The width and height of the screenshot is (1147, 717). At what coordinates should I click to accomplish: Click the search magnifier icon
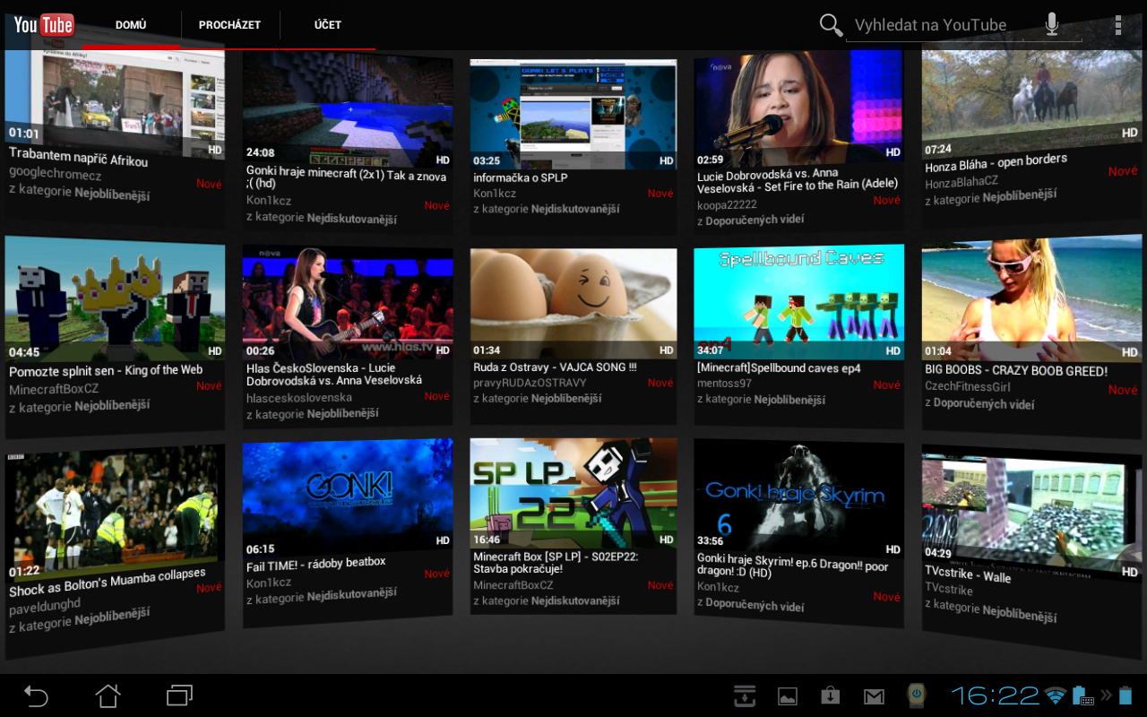click(830, 25)
